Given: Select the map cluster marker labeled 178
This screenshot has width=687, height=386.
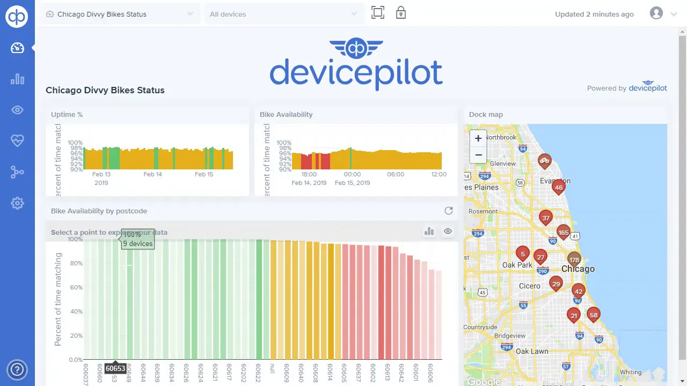Looking at the screenshot, I should tap(574, 260).
